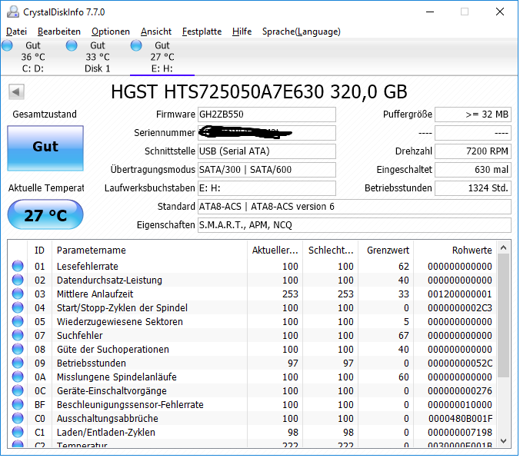The width and height of the screenshot is (520, 458).
Task: Click the blue status orb for E: H: disk
Action: coord(136,45)
